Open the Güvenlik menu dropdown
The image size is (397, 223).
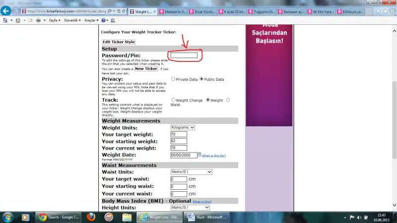point(73,20)
